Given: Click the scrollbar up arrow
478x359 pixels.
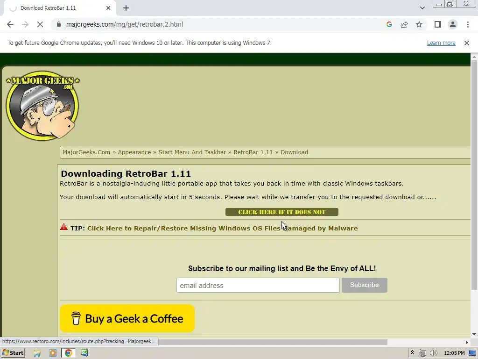Looking at the screenshot, I should 474,57.
